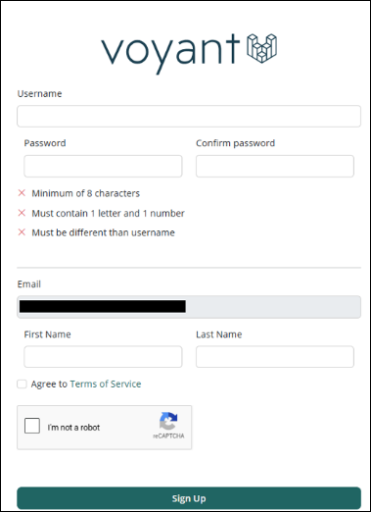Click red X beside Minimum of 8 characters
371x512 pixels.
click(x=22, y=193)
